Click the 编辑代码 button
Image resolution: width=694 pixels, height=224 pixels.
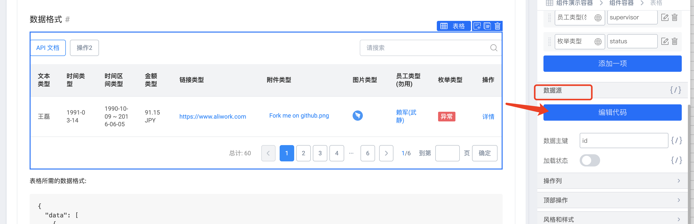tap(612, 113)
